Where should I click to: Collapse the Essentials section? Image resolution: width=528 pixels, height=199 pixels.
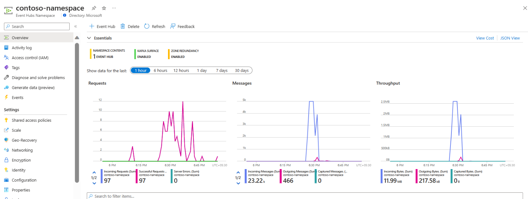tap(89, 38)
